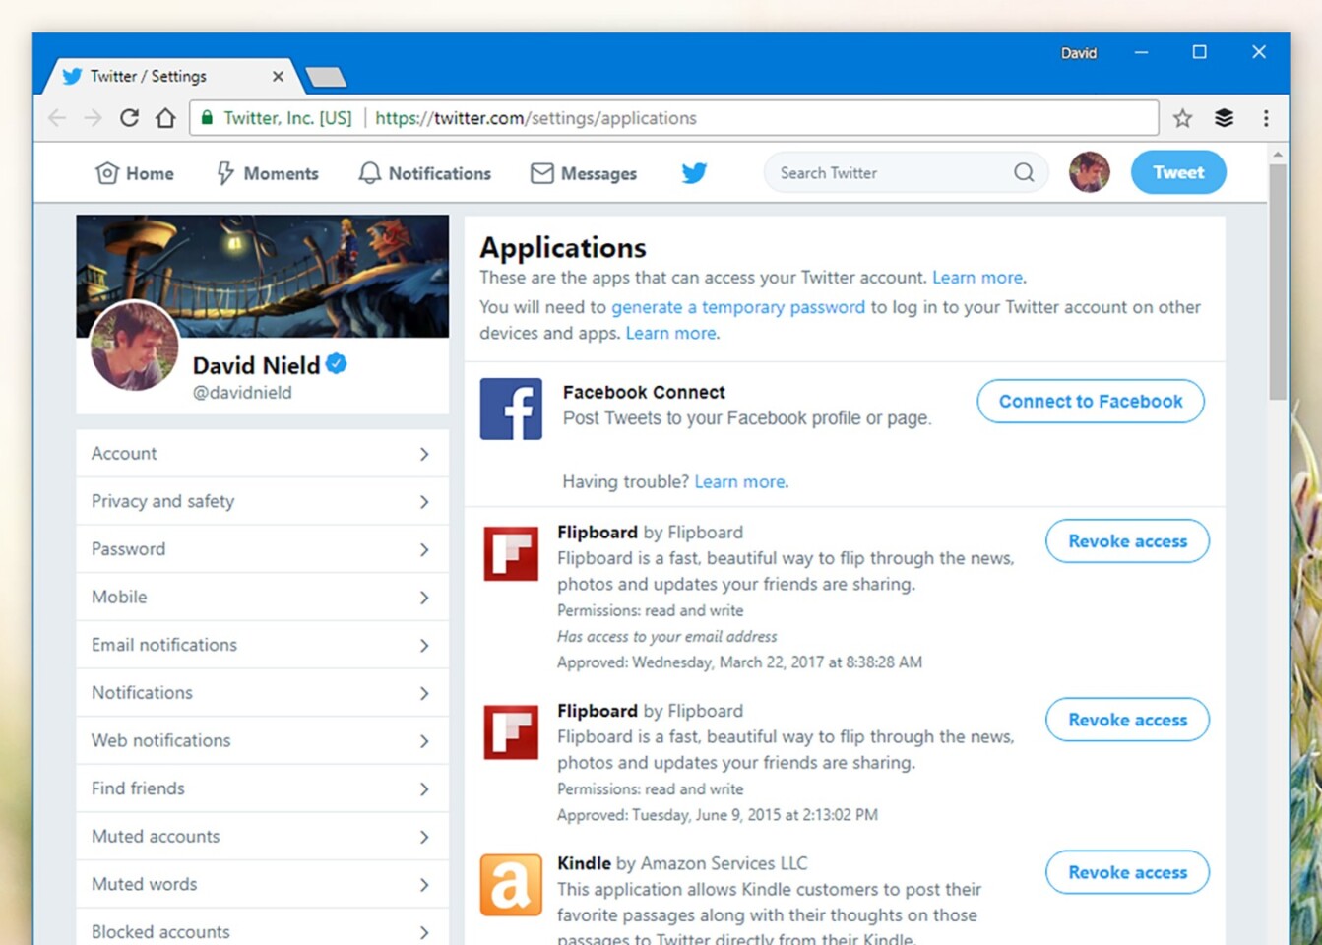Click the Twitter bird logo in navbar
This screenshot has height=945, width=1322.
point(693,172)
